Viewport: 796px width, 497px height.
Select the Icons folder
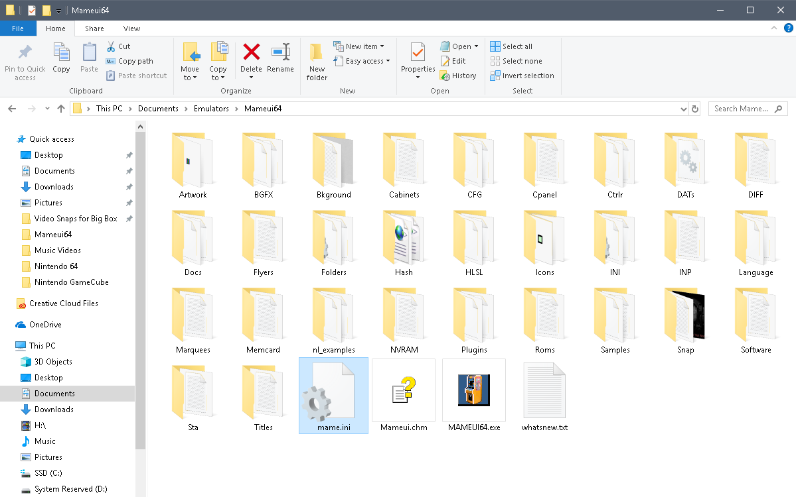[544, 243]
